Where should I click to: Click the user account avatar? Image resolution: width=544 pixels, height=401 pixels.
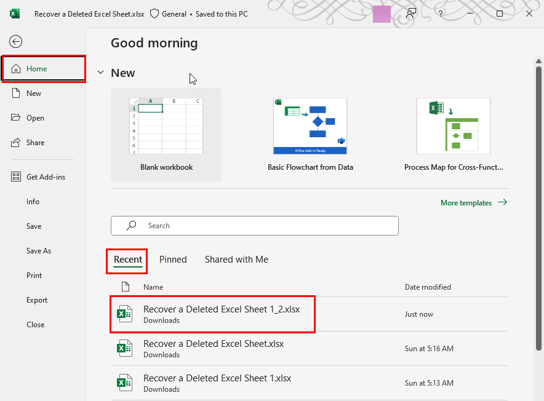[382, 14]
